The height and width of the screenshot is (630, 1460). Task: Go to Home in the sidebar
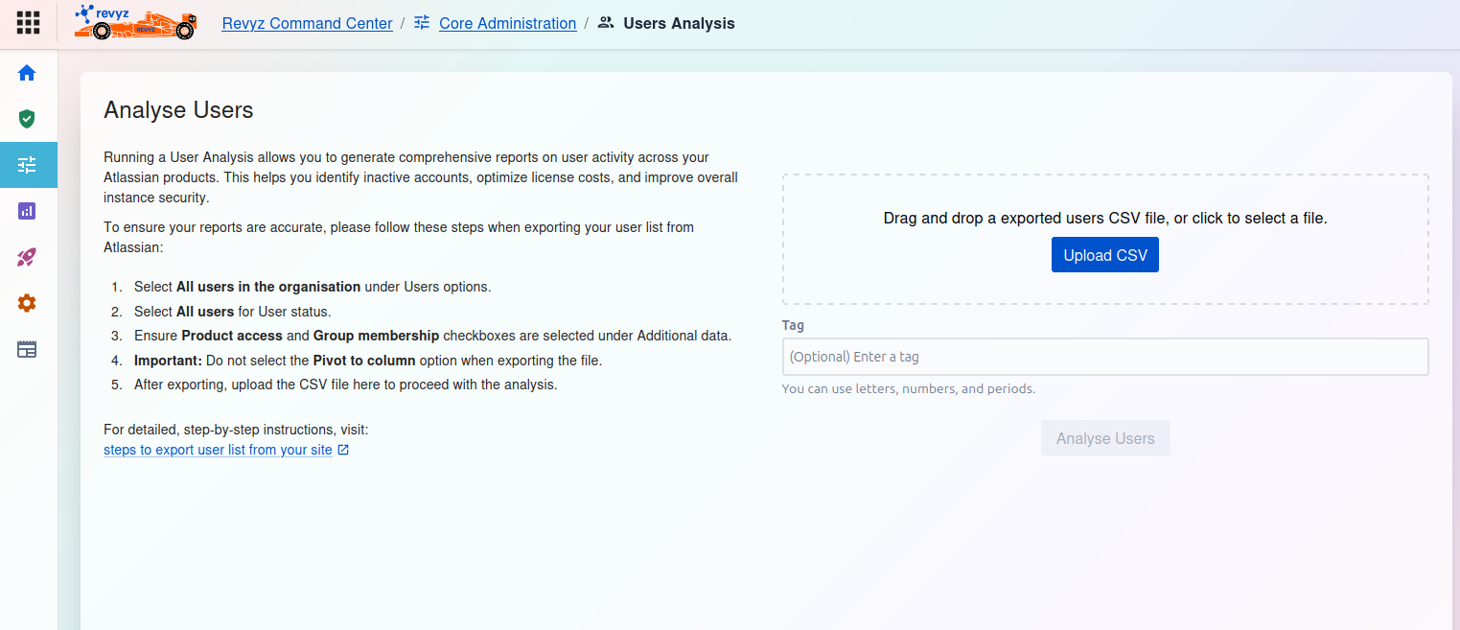(27, 73)
